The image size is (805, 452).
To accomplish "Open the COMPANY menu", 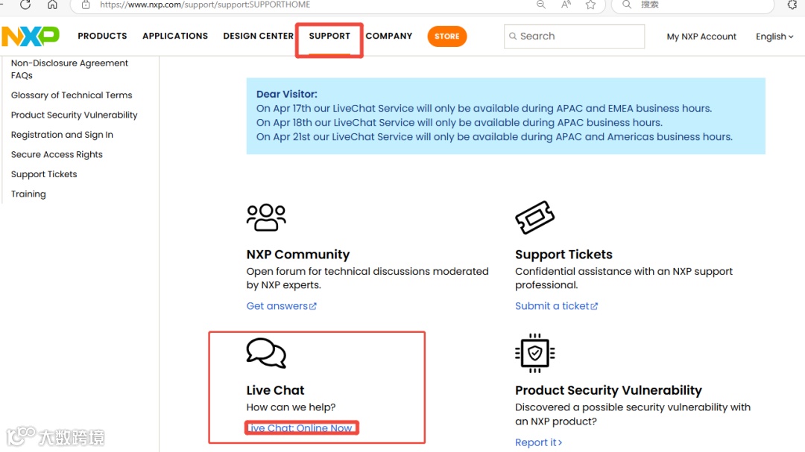I will (x=388, y=36).
